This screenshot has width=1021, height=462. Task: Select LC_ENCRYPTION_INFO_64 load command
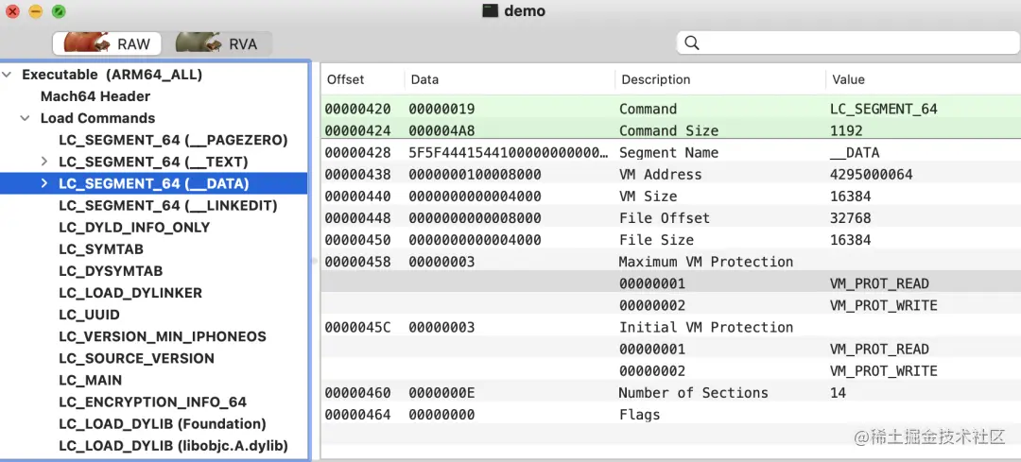pos(152,402)
